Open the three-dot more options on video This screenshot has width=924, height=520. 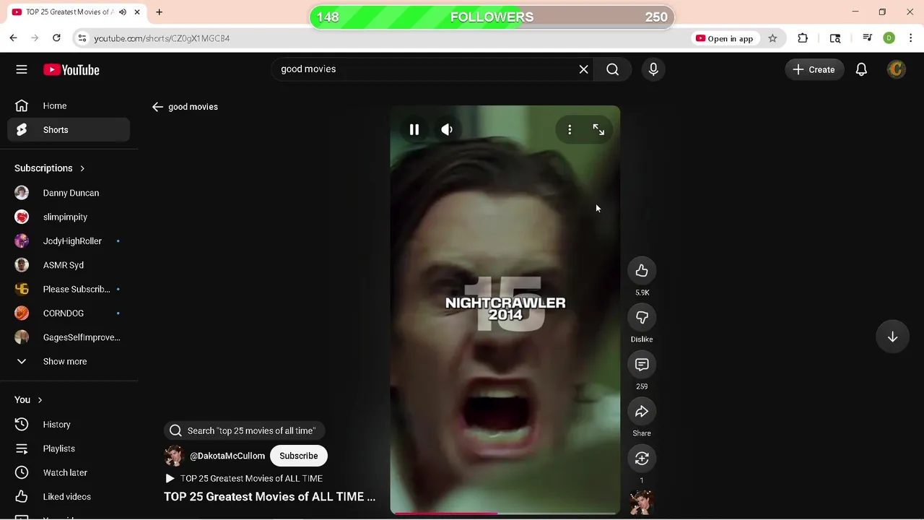(x=570, y=129)
